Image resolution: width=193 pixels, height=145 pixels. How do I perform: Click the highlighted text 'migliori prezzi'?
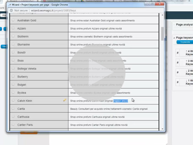pos(121,101)
